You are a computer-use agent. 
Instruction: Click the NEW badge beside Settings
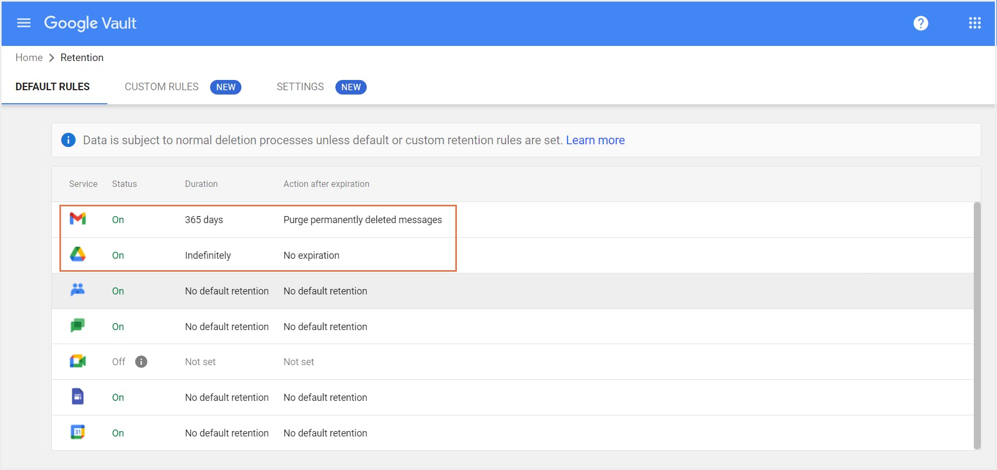(x=351, y=87)
